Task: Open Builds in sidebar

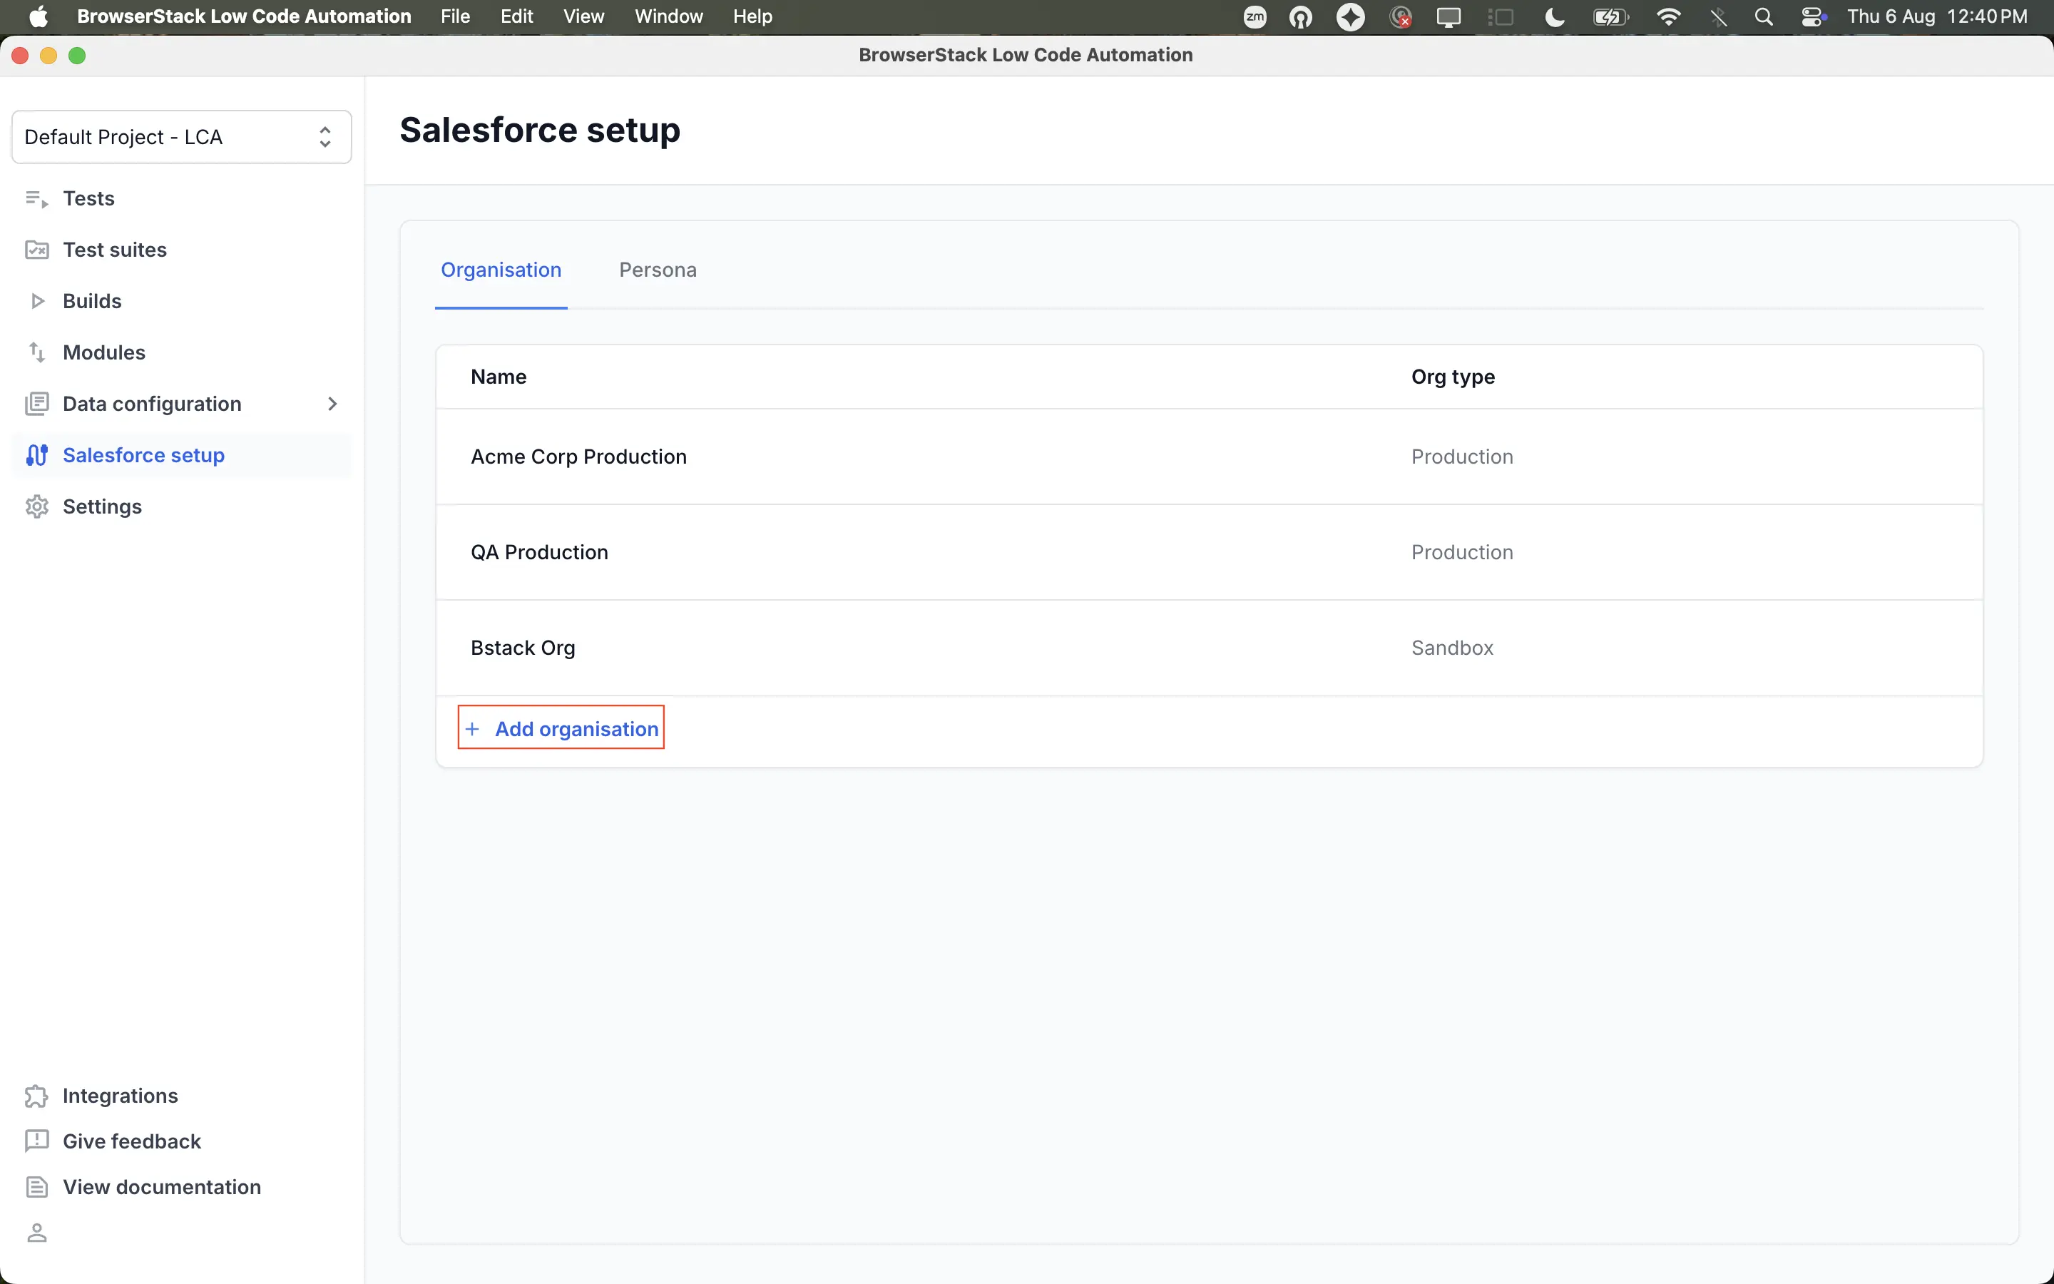Action: coord(92,300)
